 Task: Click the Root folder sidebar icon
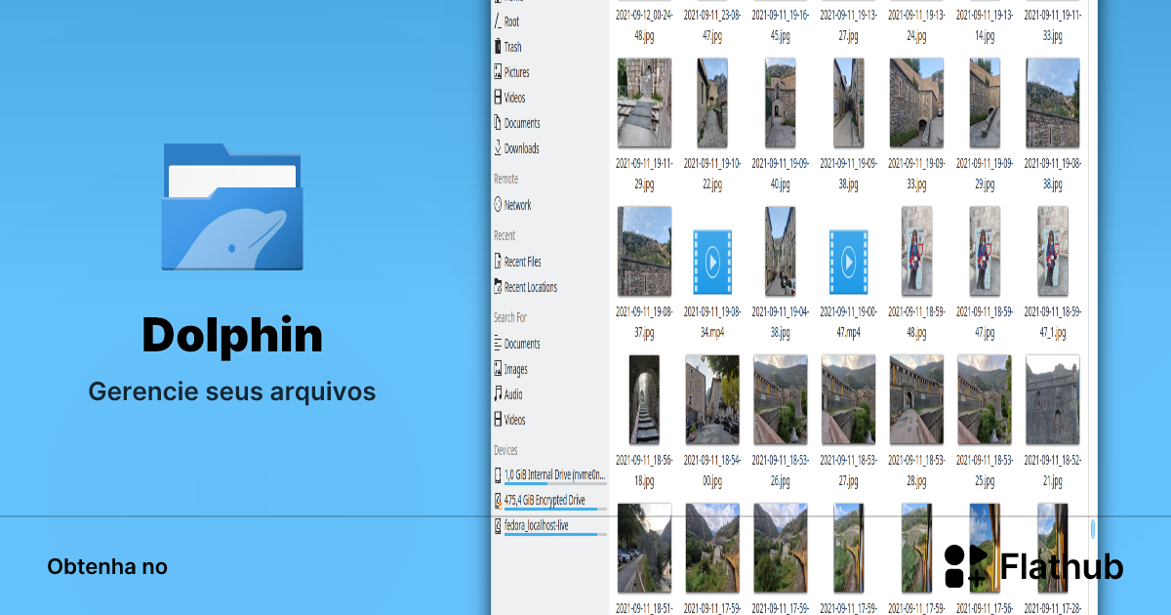(x=498, y=21)
